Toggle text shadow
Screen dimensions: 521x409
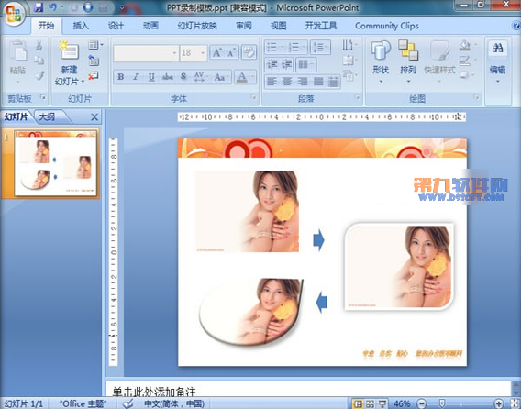183,77
